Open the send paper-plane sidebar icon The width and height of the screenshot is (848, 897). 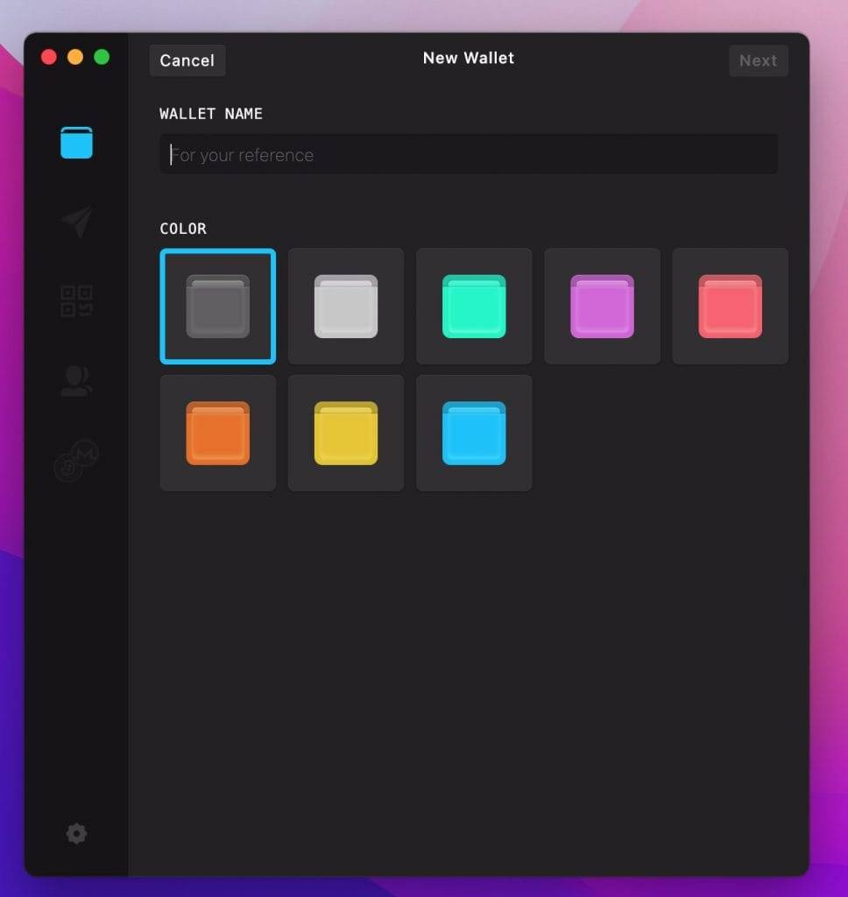(x=77, y=221)
